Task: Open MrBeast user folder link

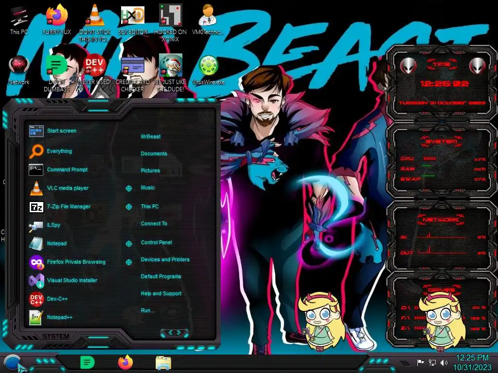Action: pyautogui.click(x=151, y=136)
